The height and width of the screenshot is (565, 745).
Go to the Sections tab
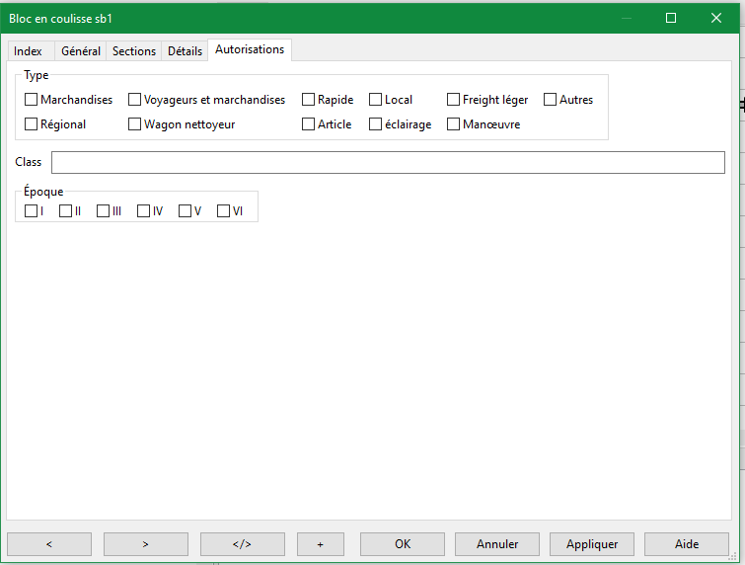point(134,51)
